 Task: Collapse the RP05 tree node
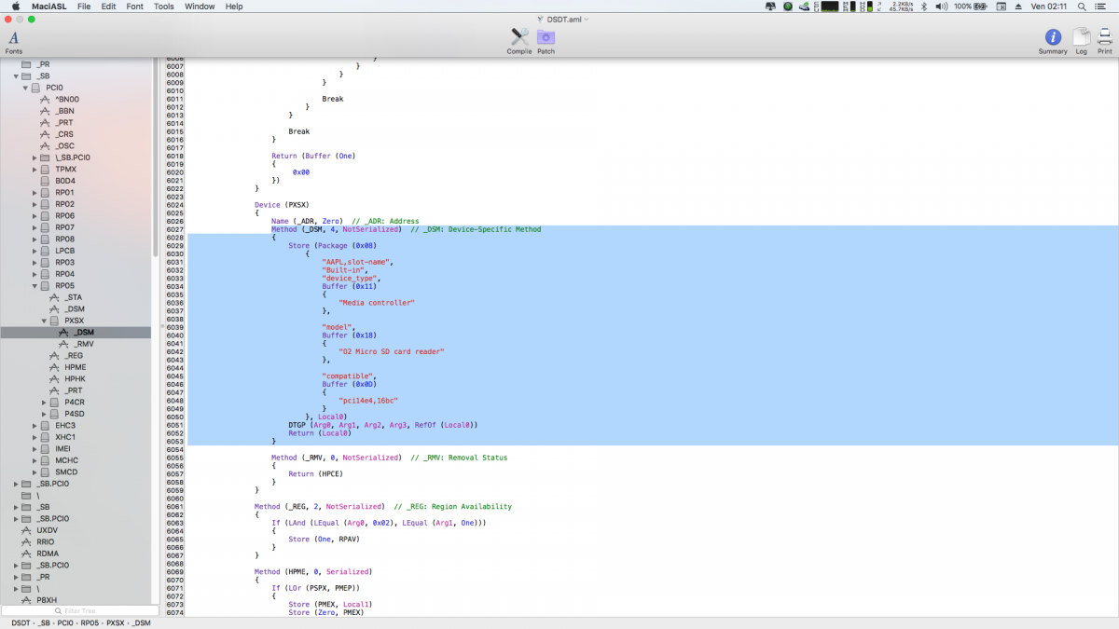point(35,286)
